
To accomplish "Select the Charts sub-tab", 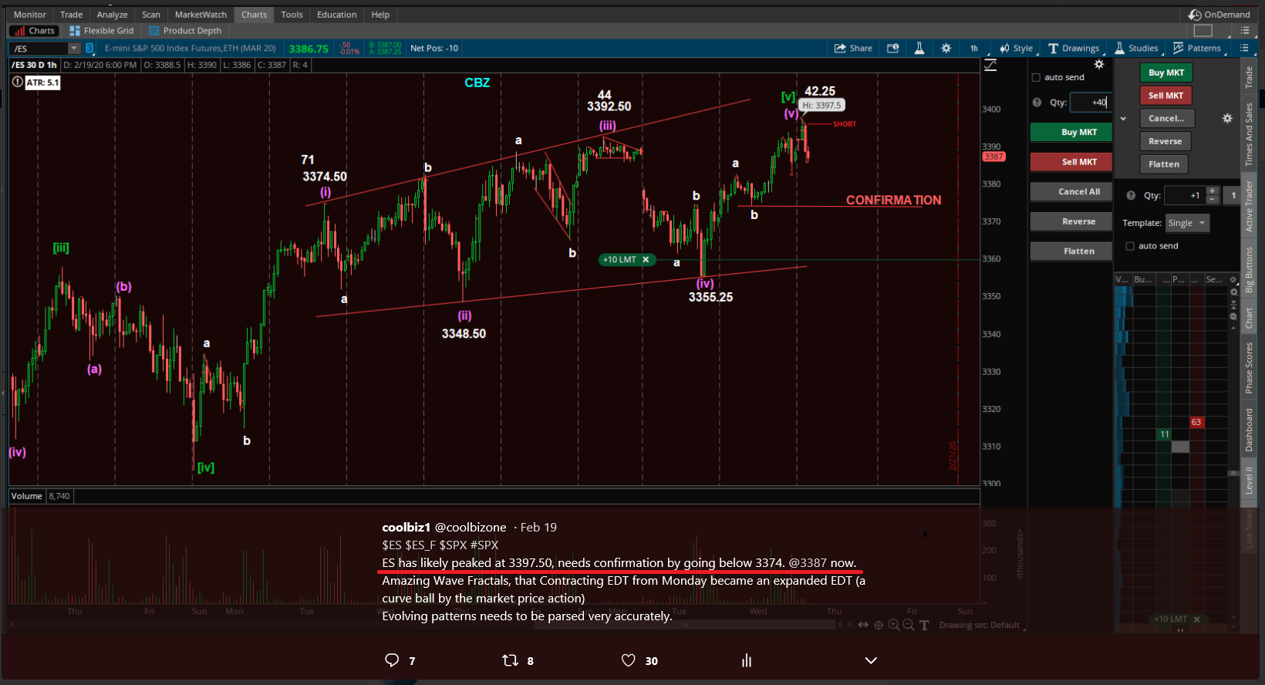I will (x=35, y=31).
